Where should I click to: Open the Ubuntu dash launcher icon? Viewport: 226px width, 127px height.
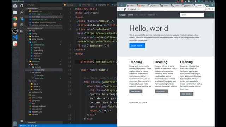point(15,6)
